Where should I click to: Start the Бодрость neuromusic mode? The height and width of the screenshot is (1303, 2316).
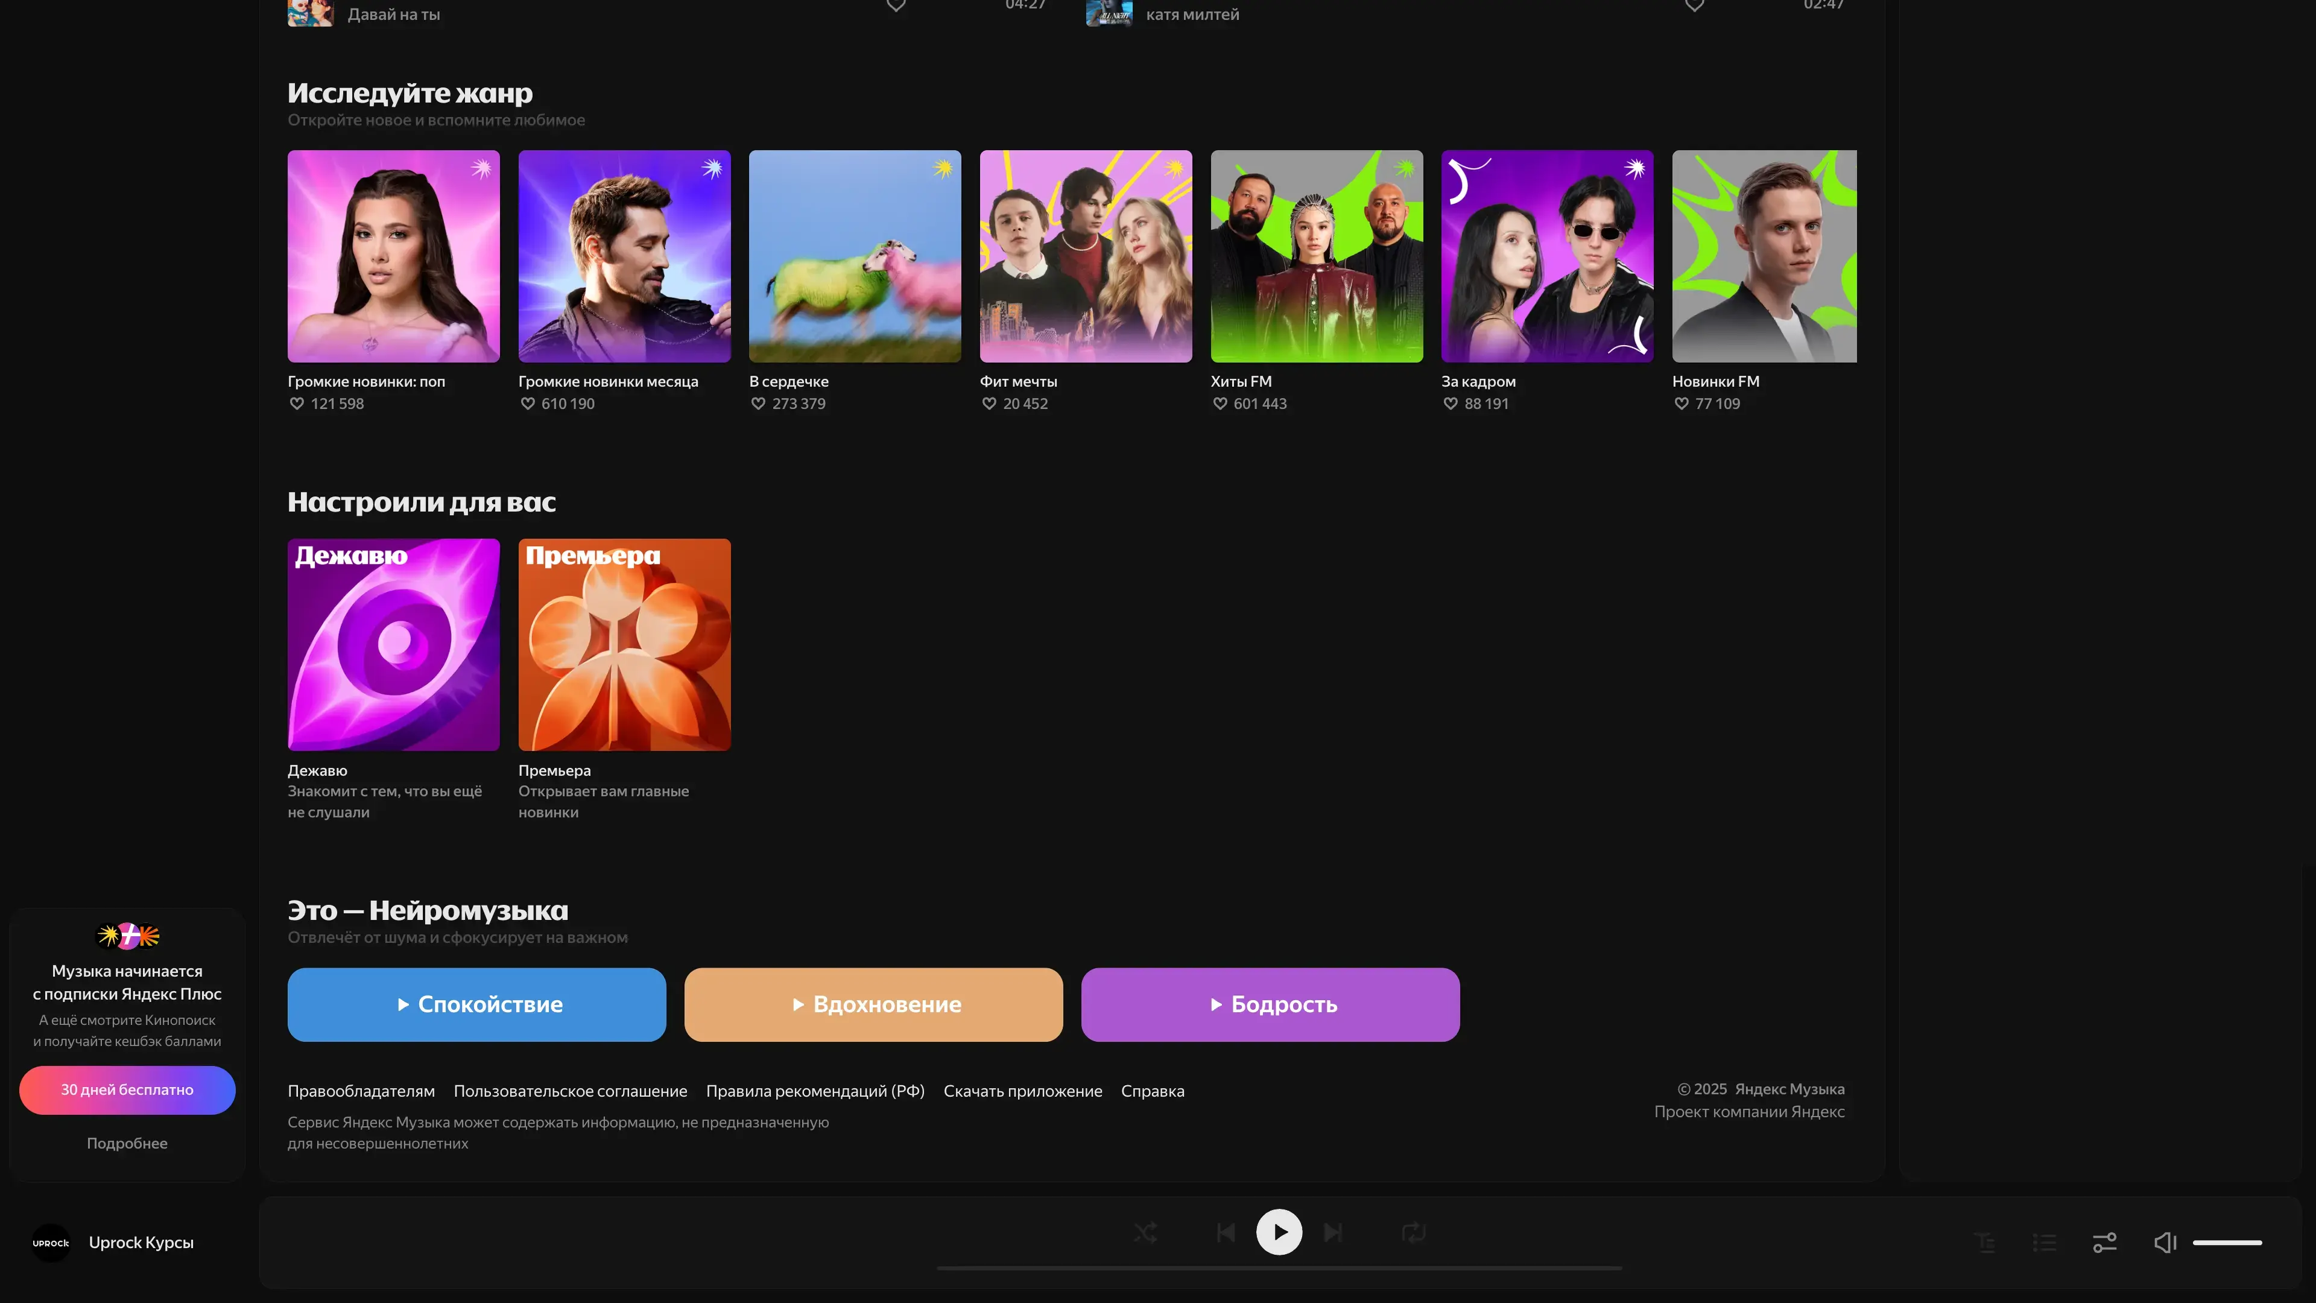pos(1270,1004)
